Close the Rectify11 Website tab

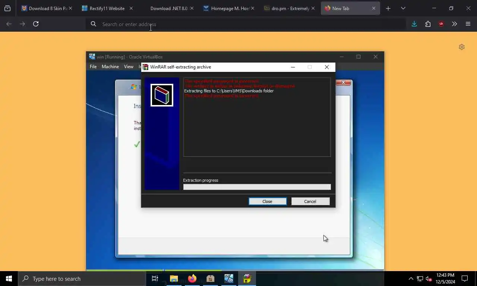point(131,8)
